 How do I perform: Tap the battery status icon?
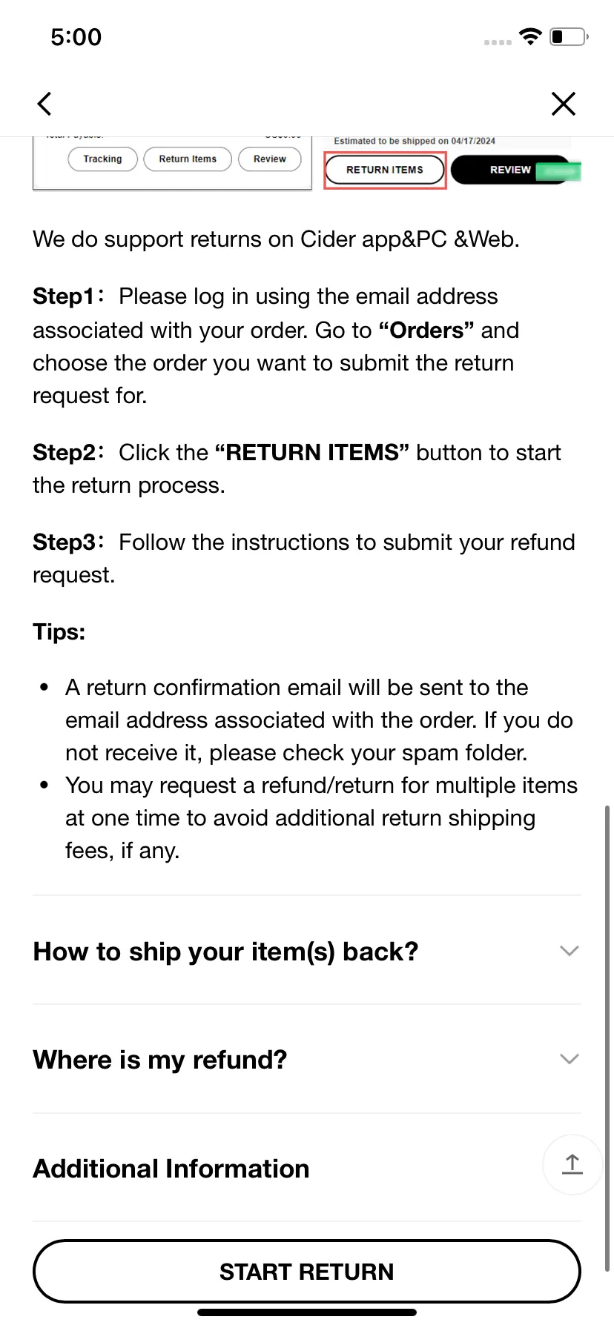(569, 37)
